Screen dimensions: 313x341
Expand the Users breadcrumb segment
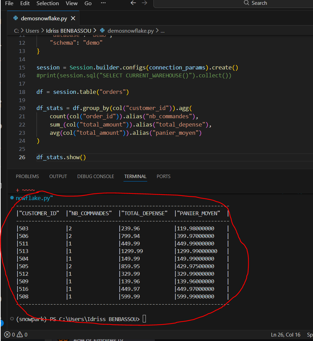[32, 31]
